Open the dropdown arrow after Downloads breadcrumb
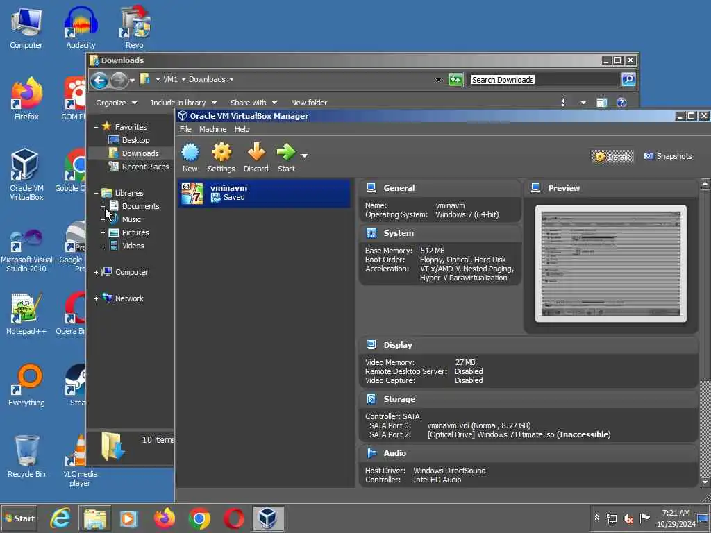Image resolution: width=711 pixels, height=533 pixels. pos(231,79)
